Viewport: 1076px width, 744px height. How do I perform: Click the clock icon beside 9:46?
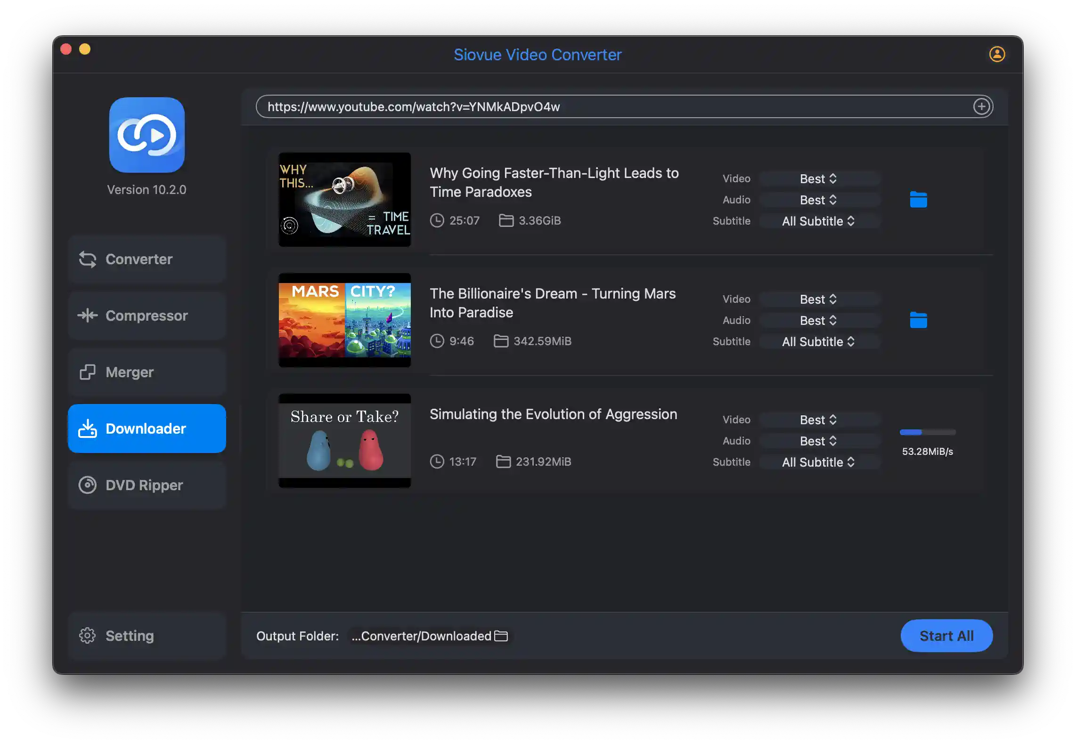point(437,341)
